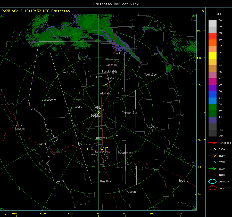Click the yellow diamond marker above Calgary

[102, 149]
